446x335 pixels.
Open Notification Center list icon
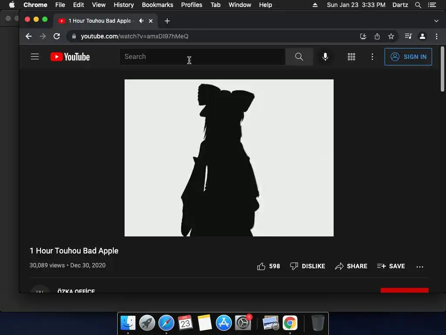[x=432, y=5]
